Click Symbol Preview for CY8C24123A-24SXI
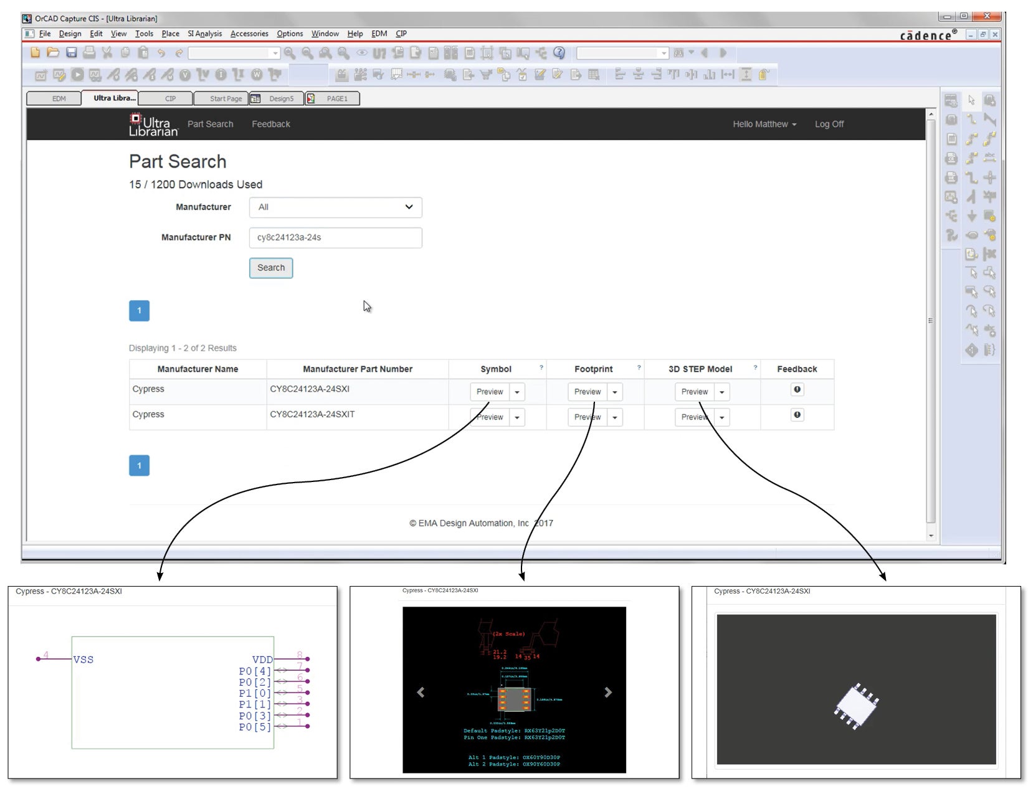The image size is (1028, 794). (x=490, y=392)
